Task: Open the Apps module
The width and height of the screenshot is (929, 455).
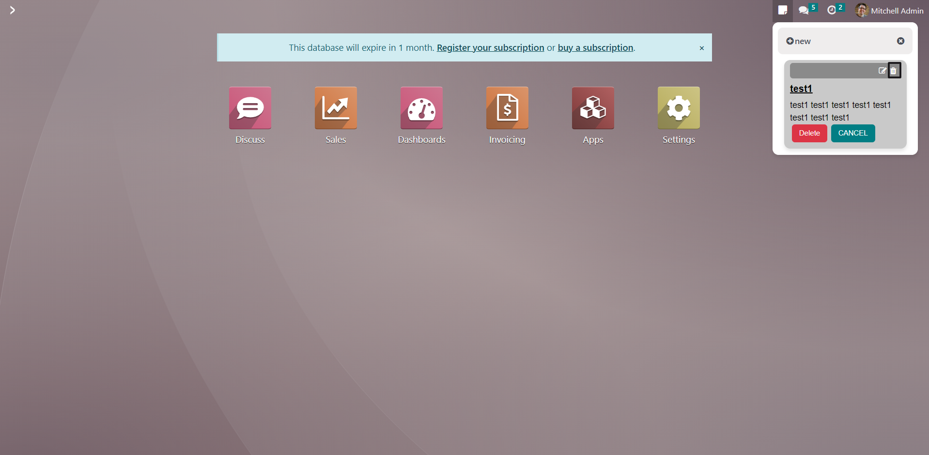Action: [x=593, y=108]
